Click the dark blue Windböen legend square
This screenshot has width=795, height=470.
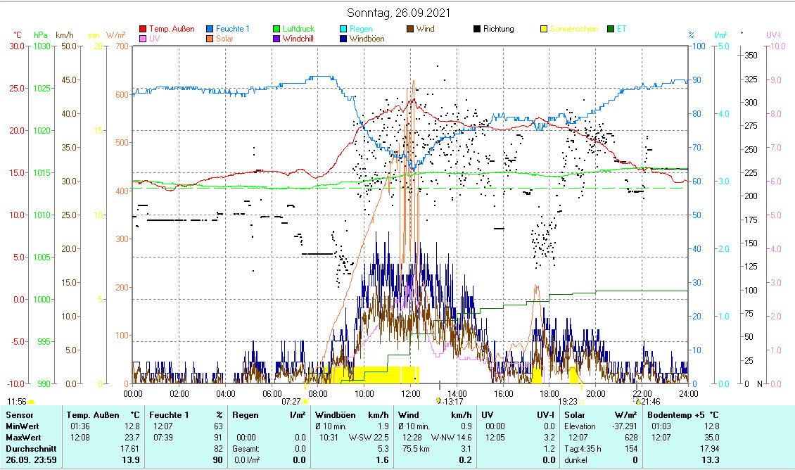(x=343, y=39)
